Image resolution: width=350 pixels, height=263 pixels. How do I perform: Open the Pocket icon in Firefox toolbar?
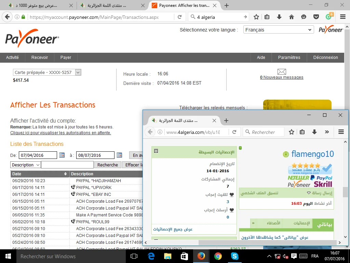[x=316, y=17]
